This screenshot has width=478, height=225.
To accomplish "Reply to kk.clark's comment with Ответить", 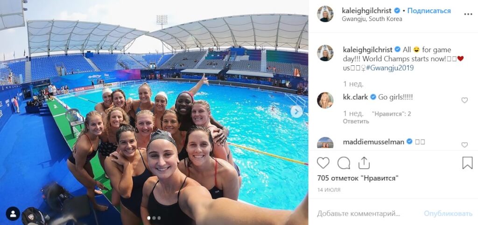I will point(356,121).
